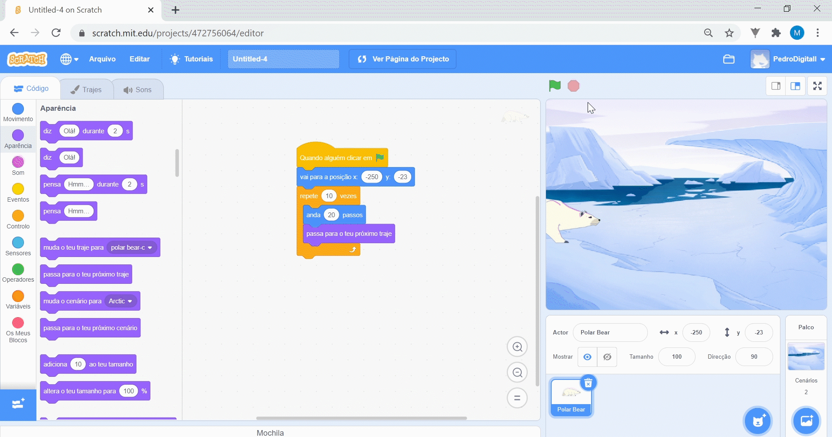Viewport: 832px width, 437px height.
Task: Reset workspace zoom with equals icon
Action: click(517, 398)
